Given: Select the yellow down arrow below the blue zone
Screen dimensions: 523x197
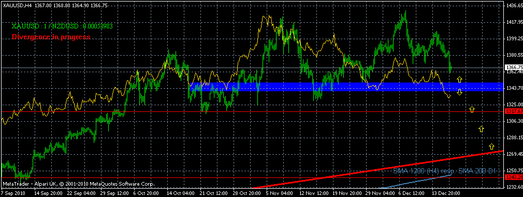Looking at the screenshot, I should pos(459,92).
